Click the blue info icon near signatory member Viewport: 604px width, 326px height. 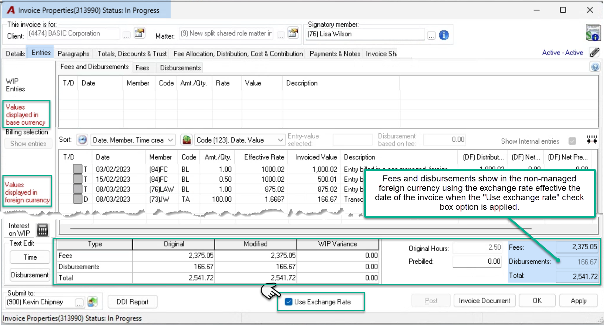(x=444, y=35)
